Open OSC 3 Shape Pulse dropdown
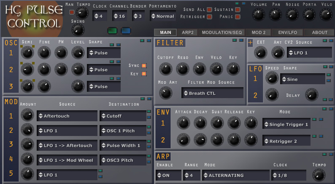This screenshot has width=335, height=184. [x=104, y=86]
